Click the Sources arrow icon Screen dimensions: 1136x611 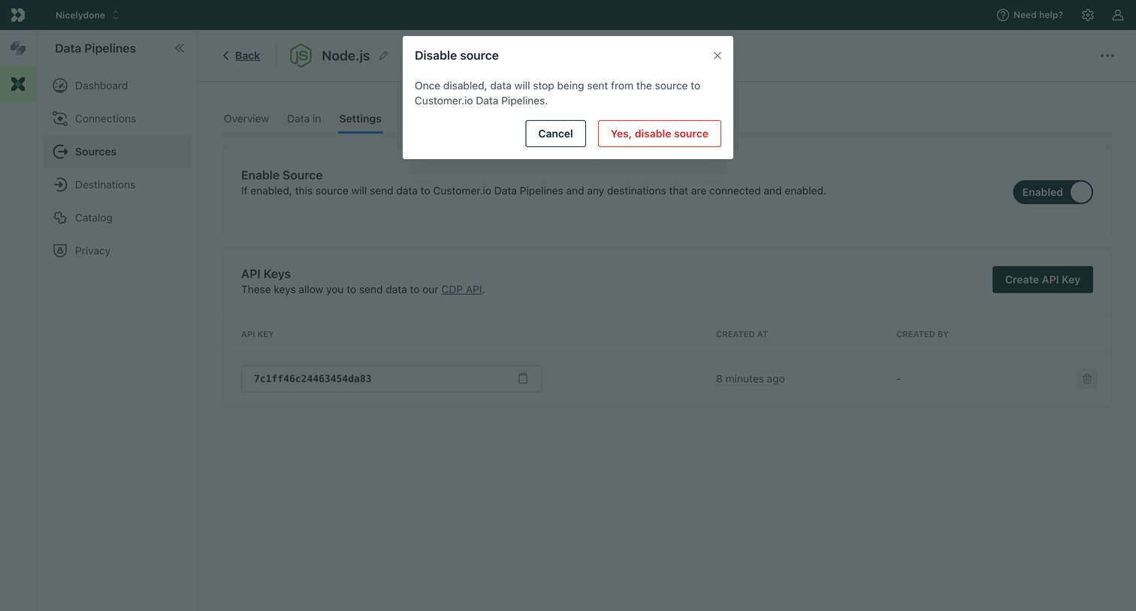pyautogui.click(x=60, y=152)
